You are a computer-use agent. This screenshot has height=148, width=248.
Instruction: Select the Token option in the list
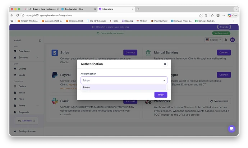tap(124, 87)
